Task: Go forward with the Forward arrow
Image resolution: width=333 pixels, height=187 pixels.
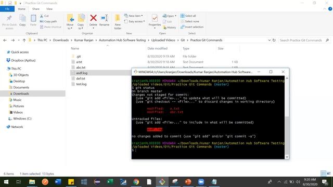Action: coord(12,41)
